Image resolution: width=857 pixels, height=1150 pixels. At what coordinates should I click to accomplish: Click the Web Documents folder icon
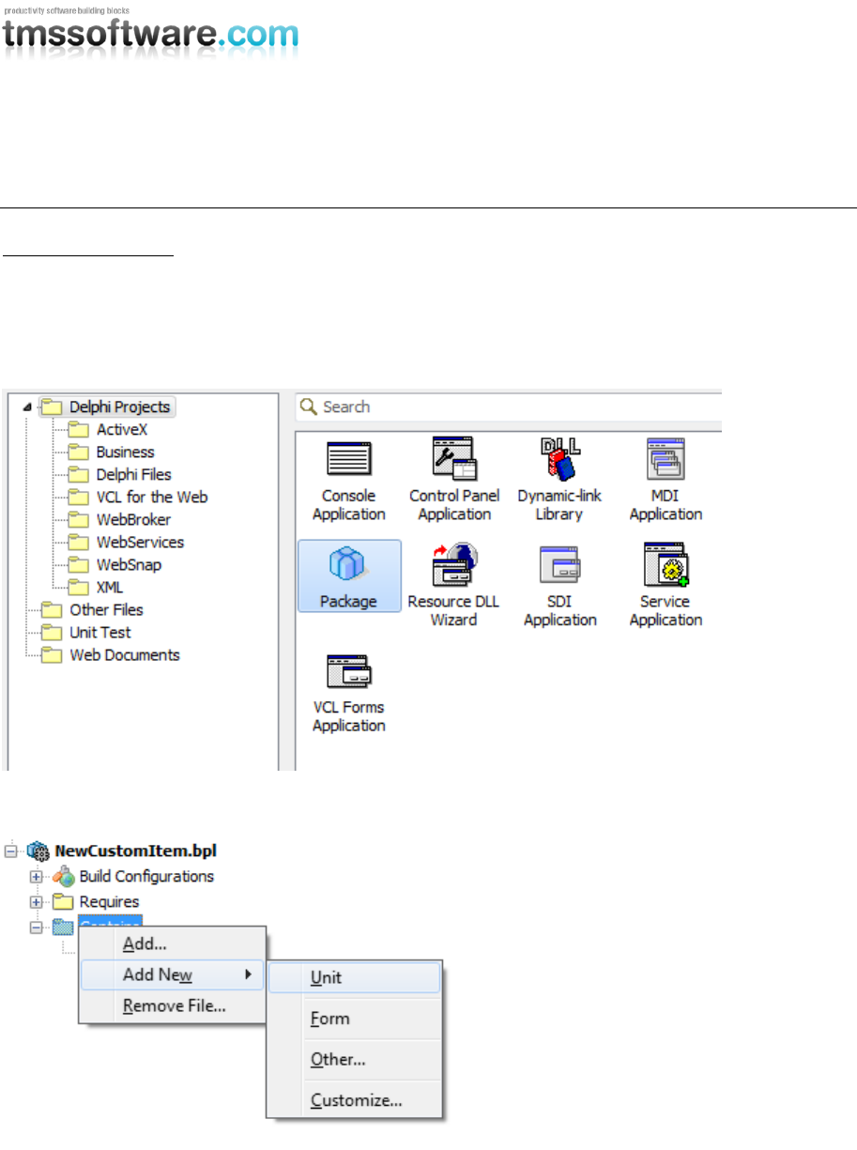click(x=53, y=655)
